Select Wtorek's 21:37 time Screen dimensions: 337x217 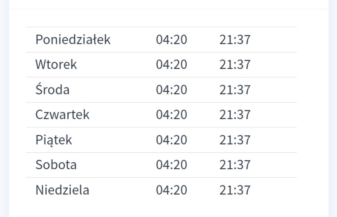[235, 65]
